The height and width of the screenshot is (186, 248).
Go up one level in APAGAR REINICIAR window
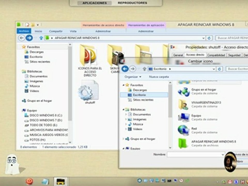click(41, 38)
